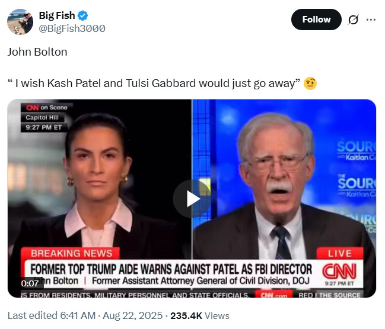This screenshot has height=329, width=385.
Task: Open Big Fish profile avatar
Action: pos(20,22)
